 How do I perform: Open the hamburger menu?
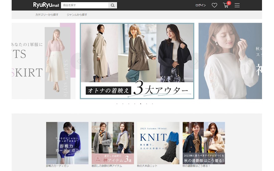[237, 5]
